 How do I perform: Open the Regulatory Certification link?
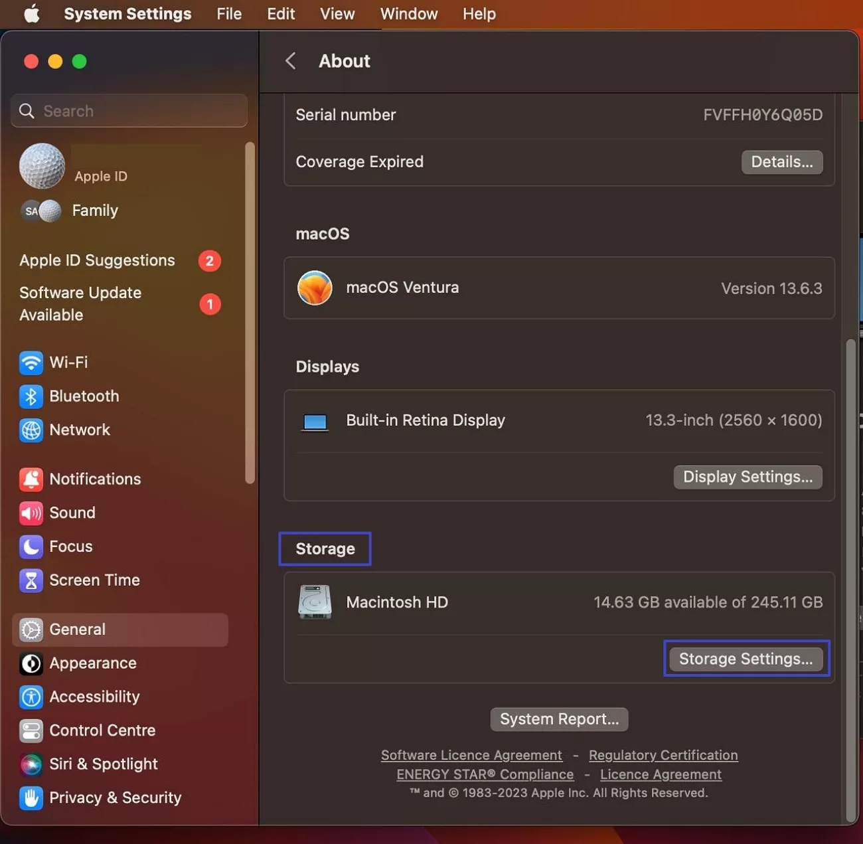click(663, 755)
